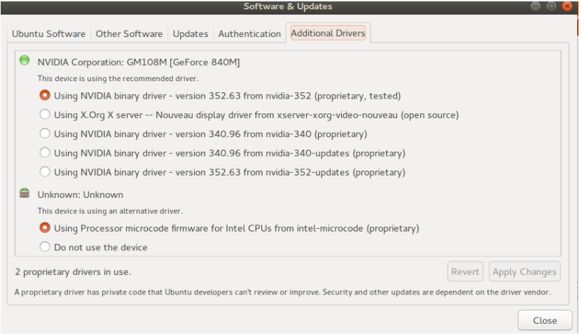Click the proprietary driver explanation text
The width and height of the screenshot is (582, 335).
(x=283, y=292)
